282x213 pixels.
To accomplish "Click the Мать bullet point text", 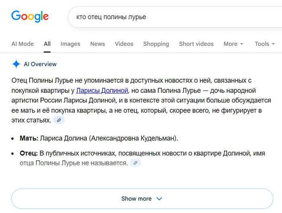I will click(99, 138).
